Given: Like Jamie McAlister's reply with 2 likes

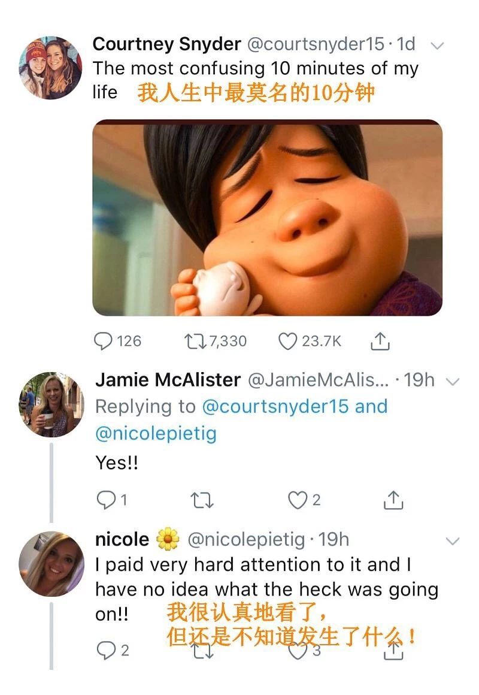Looking at the screenshot, I should 298,500.
